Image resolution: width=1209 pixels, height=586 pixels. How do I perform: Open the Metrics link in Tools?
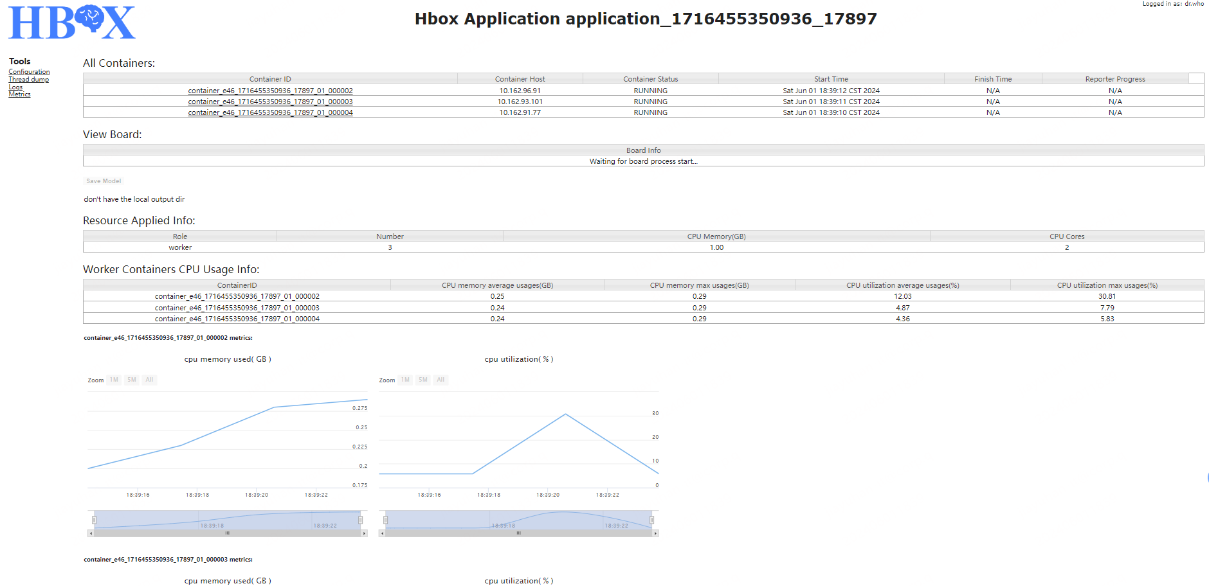pos(19,94)
